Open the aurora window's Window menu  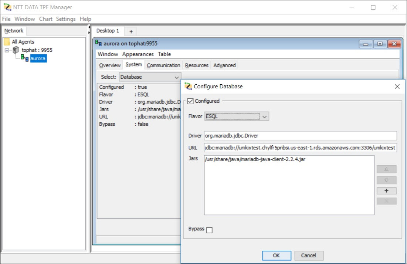[108, 54]
